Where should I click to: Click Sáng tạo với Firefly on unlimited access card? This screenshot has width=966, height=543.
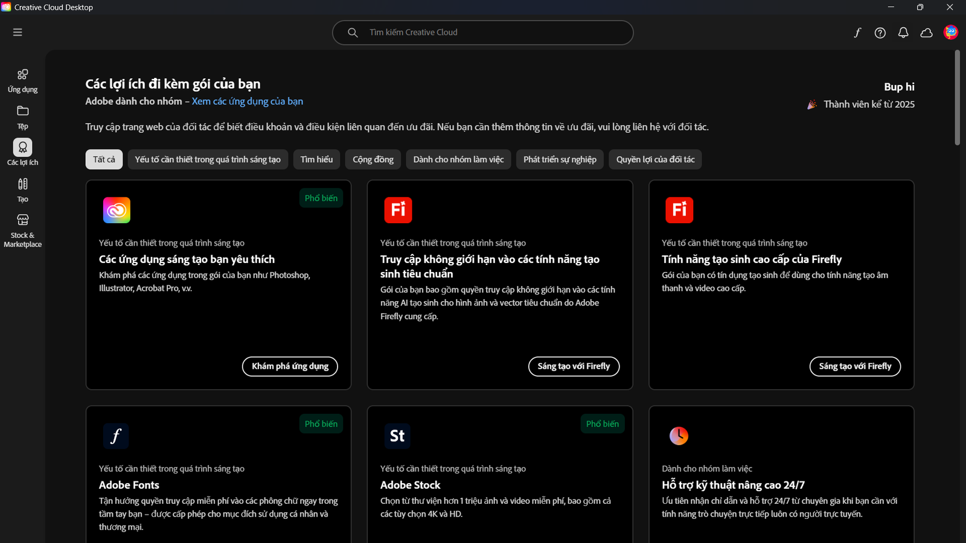pyautogui.click(x=574, y=366)
